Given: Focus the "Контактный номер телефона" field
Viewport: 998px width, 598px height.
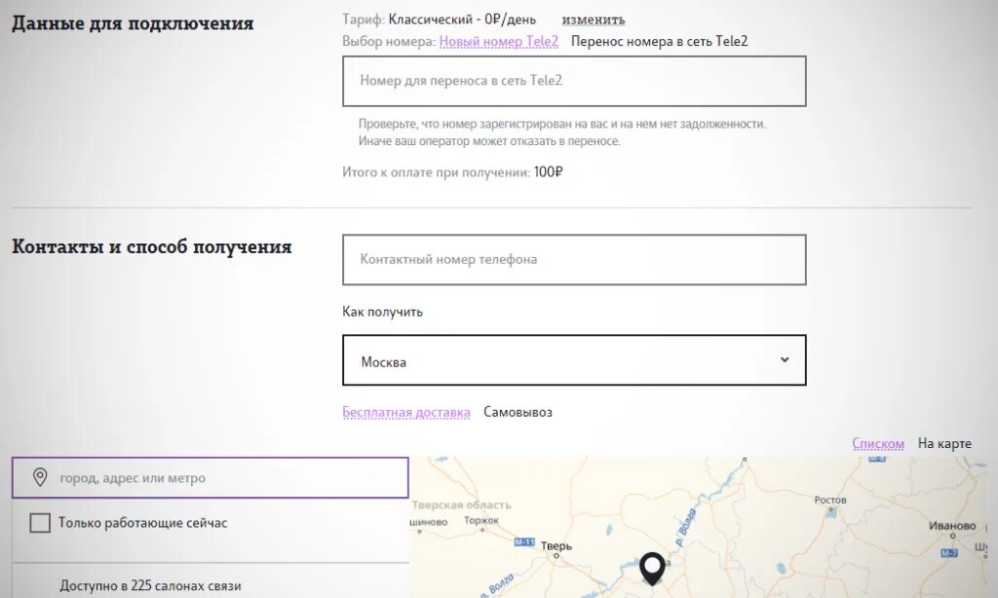Looking at the screenshot, I should (x=574, y=260).
